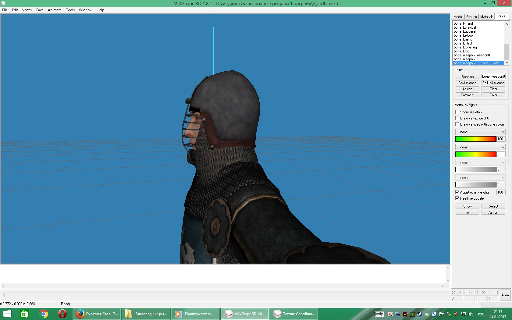Open the Vertex menu

point(27,10)
